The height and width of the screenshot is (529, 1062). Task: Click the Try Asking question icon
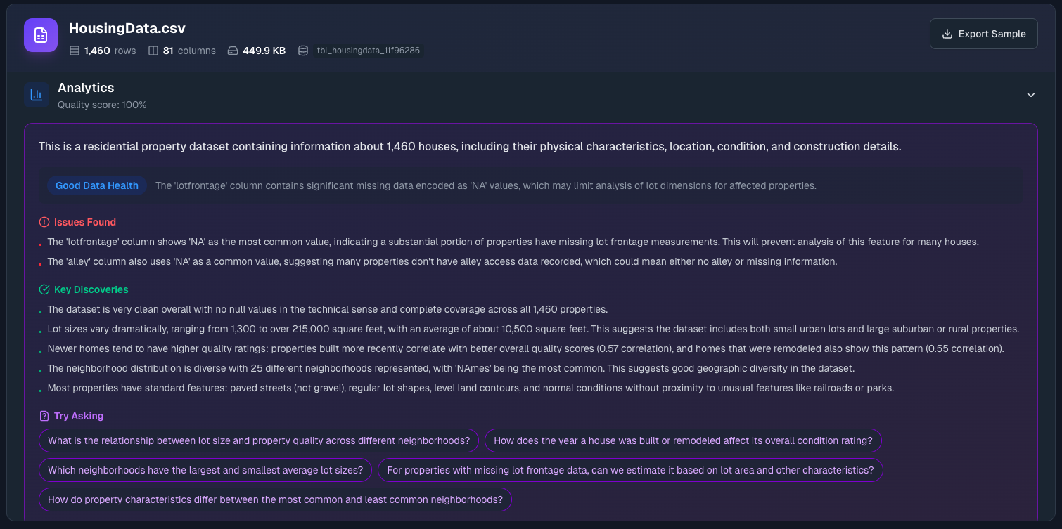click(x=44, y=416)
